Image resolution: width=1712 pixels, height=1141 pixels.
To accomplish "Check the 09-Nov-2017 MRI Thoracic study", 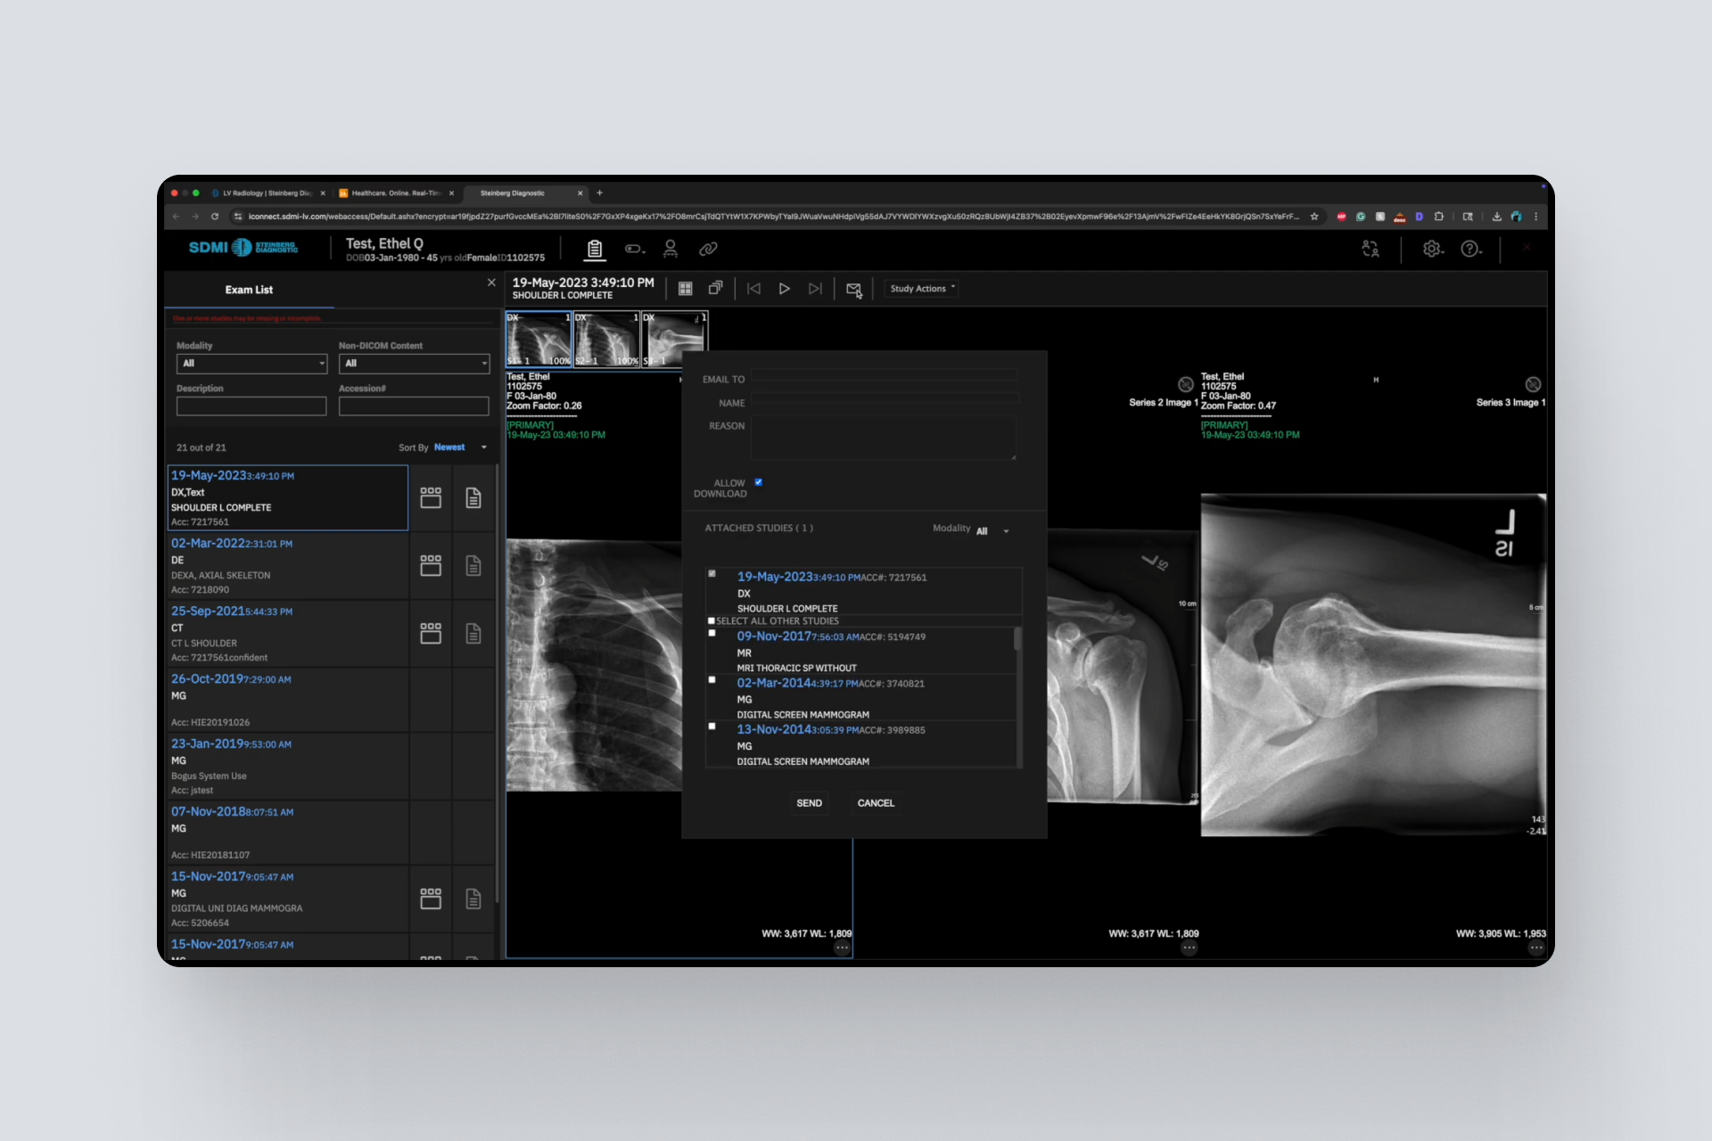I will point(712,634).
